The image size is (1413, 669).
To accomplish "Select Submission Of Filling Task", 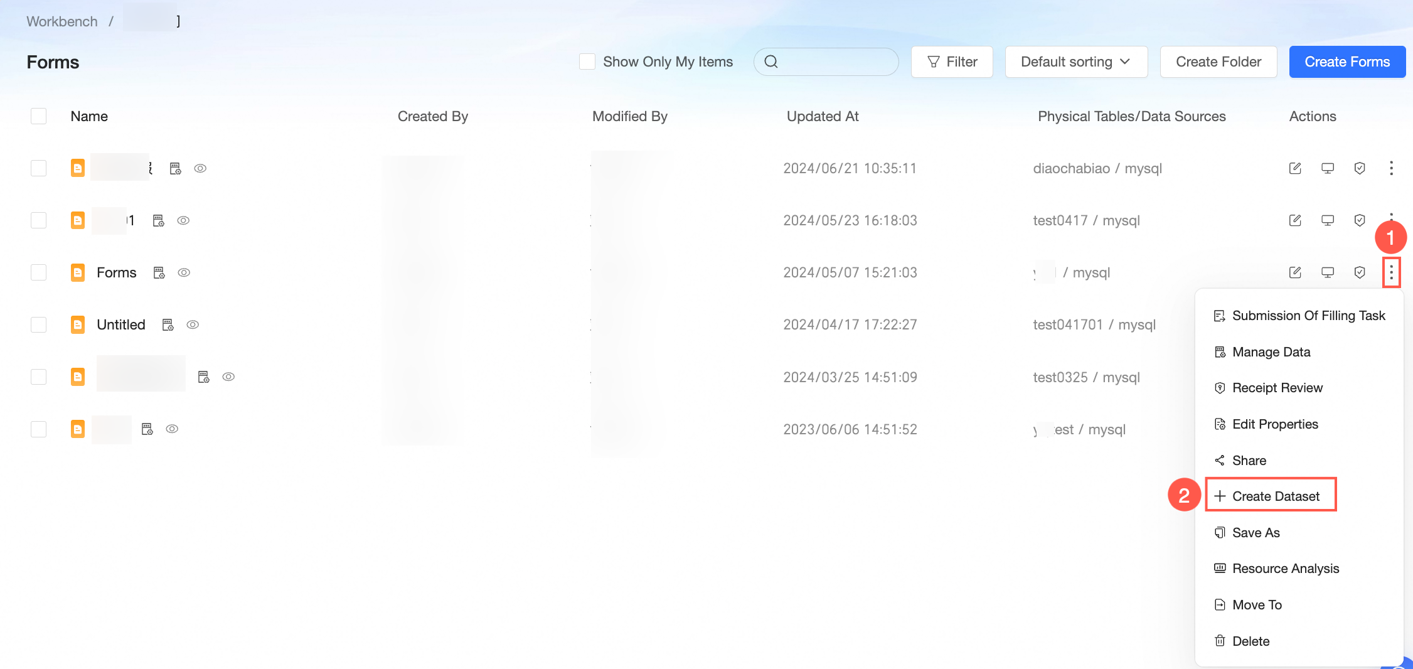I will click(x=1299, y=316).
